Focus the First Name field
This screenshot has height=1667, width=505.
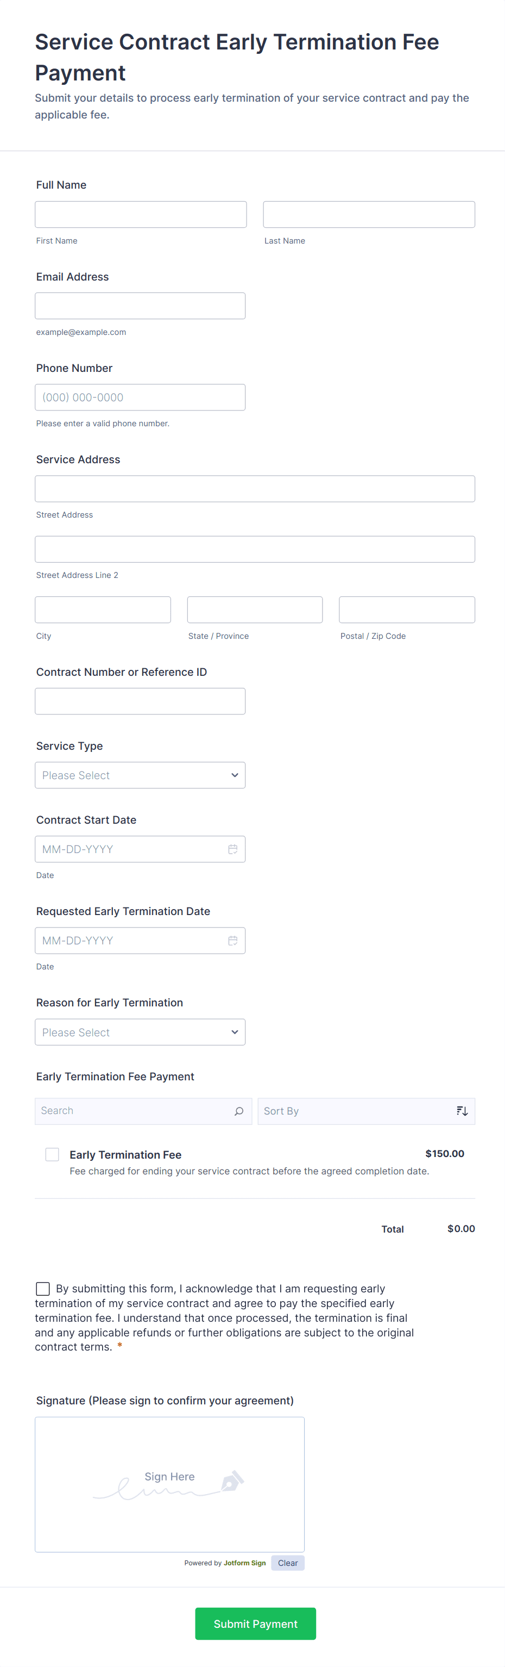[141, 214]
